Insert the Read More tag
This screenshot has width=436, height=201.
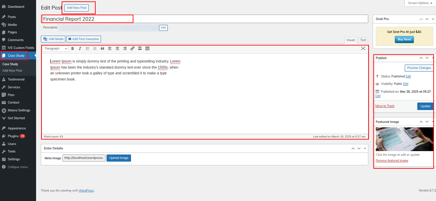[x=140, y=49]
